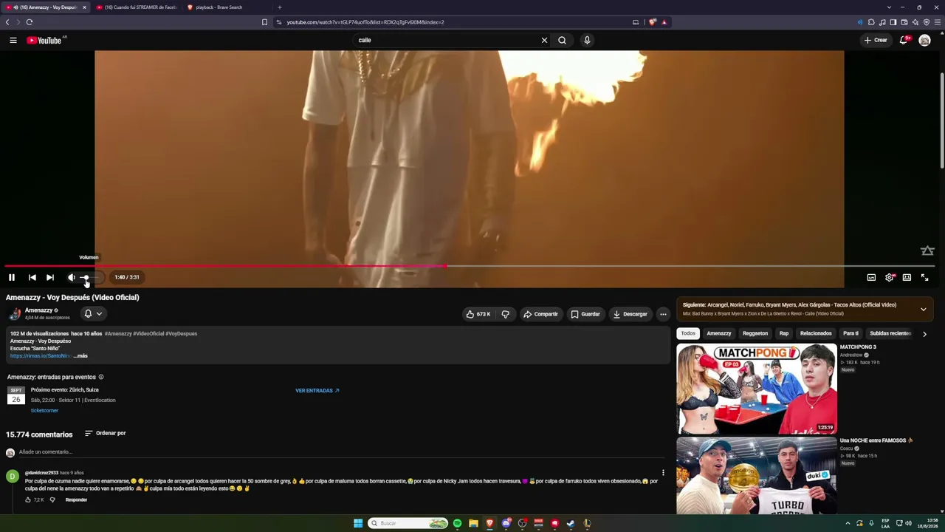945x532 pixels.
Task: Open Spotify from the taskbar
Action: click(x=458, y=523)
